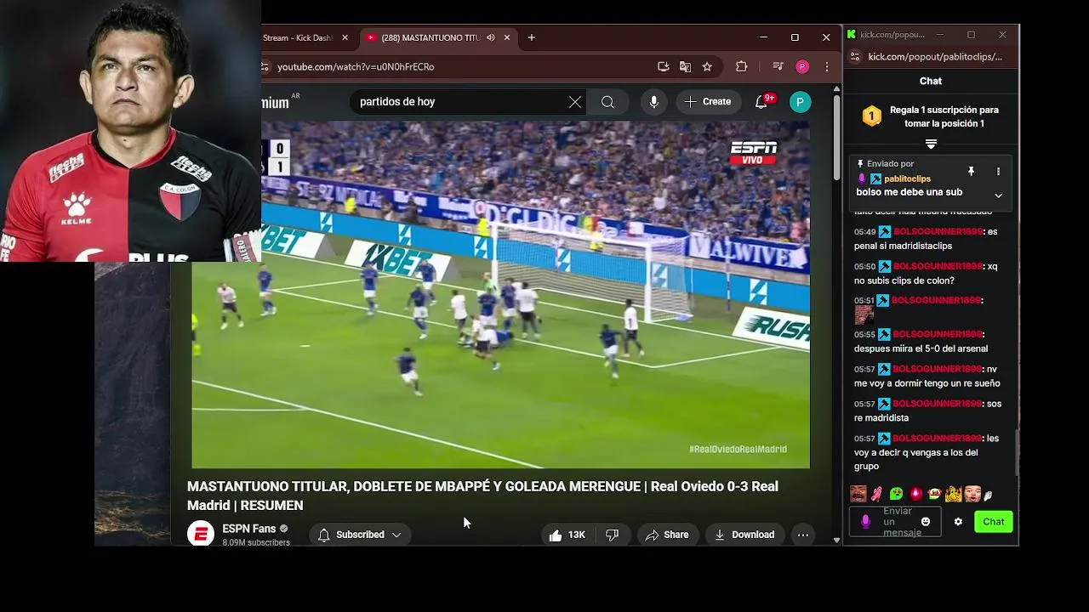Click message 'sos re madridista'
Viewport: 1089px width, 612px height.
coord(927,411)
